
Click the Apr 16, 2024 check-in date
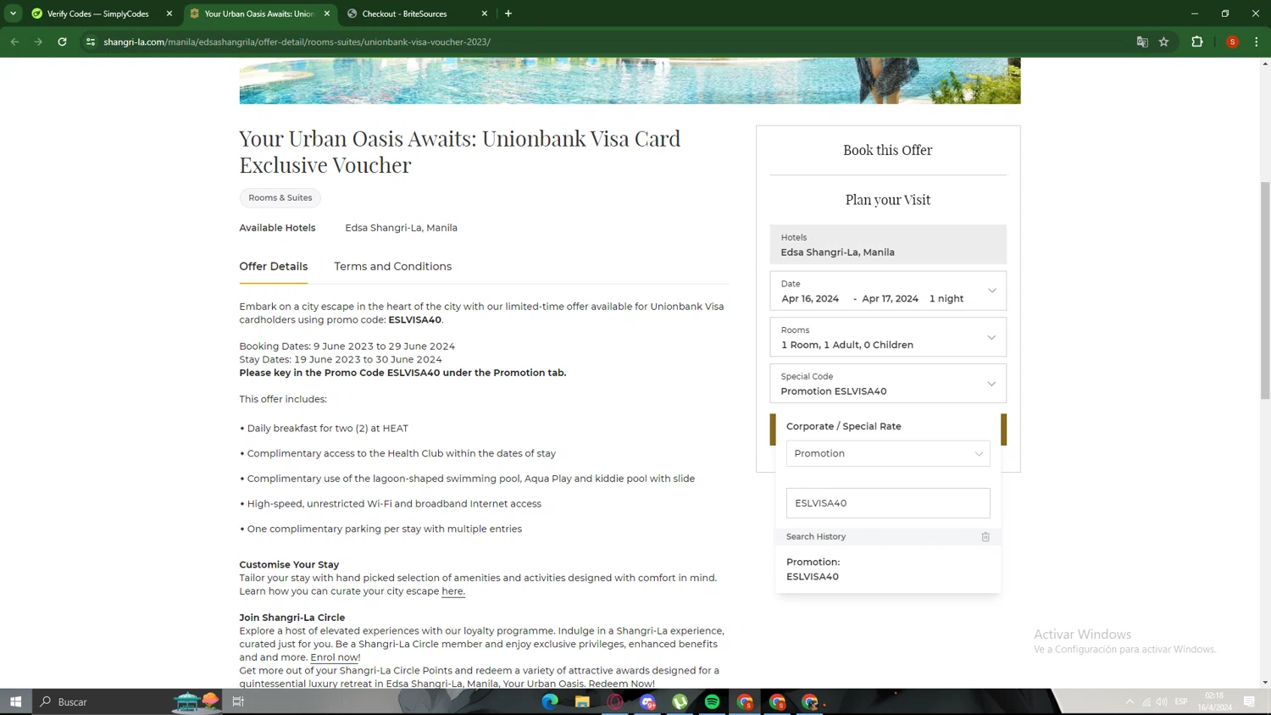(x=810, y=298)
